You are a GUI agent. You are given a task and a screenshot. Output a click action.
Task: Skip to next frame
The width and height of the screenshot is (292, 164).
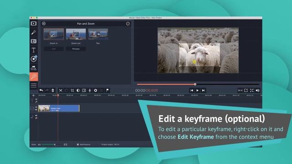[x=203, y=90]
